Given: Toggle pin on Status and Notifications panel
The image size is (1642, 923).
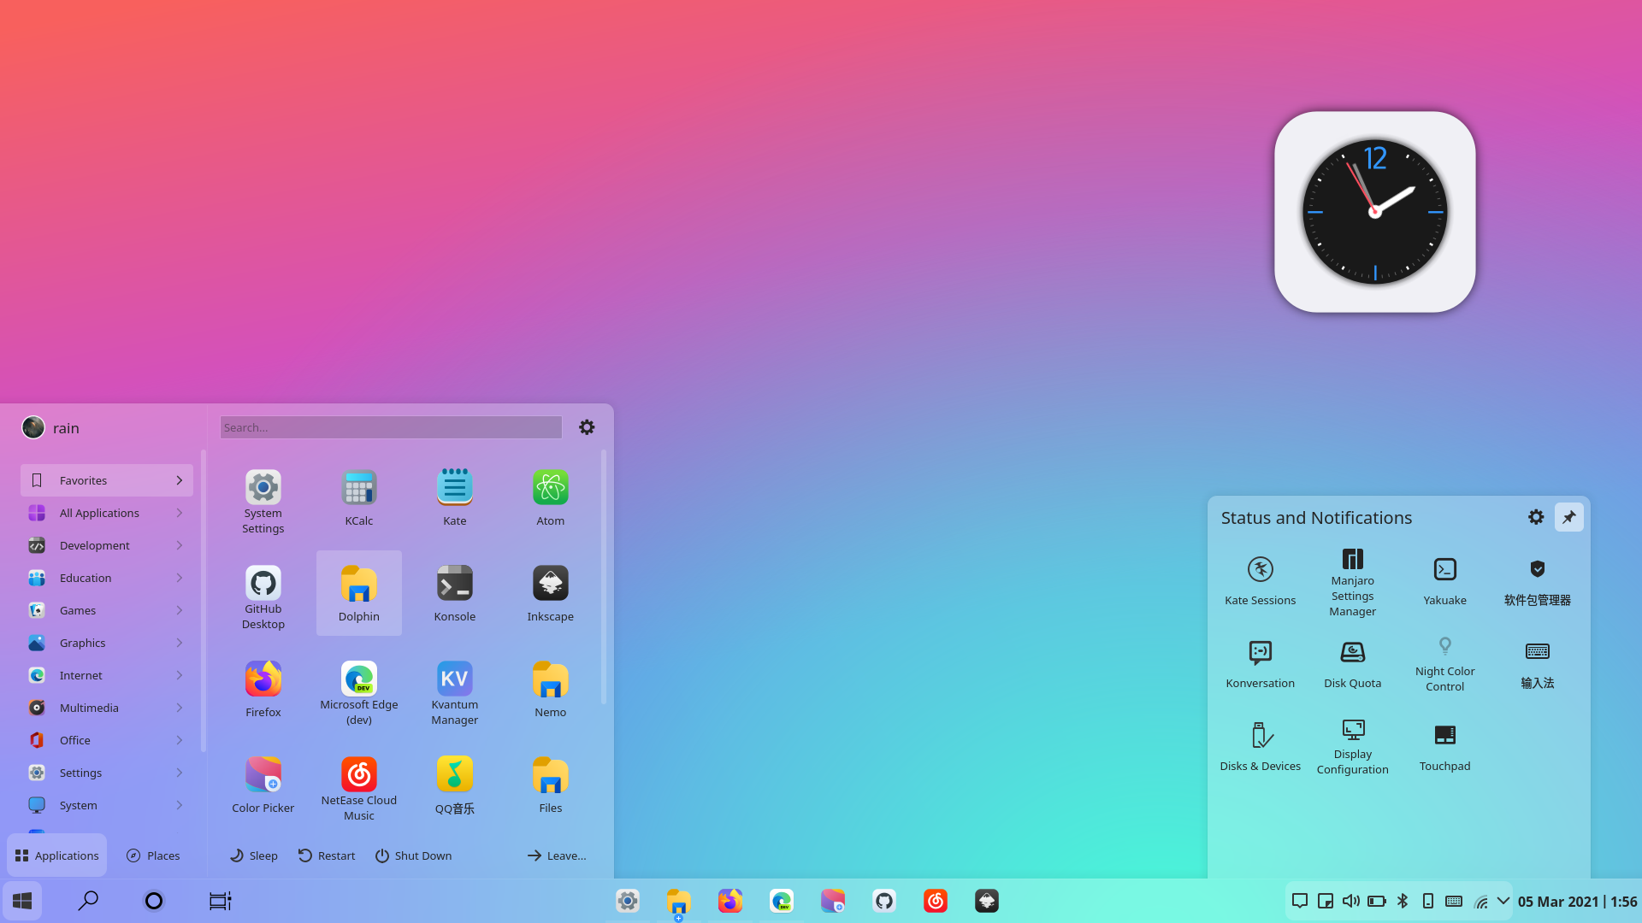Looking at the screenshot, I should (x=1568, y=517).
